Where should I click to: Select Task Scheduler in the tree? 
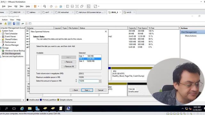click(11, 34)
